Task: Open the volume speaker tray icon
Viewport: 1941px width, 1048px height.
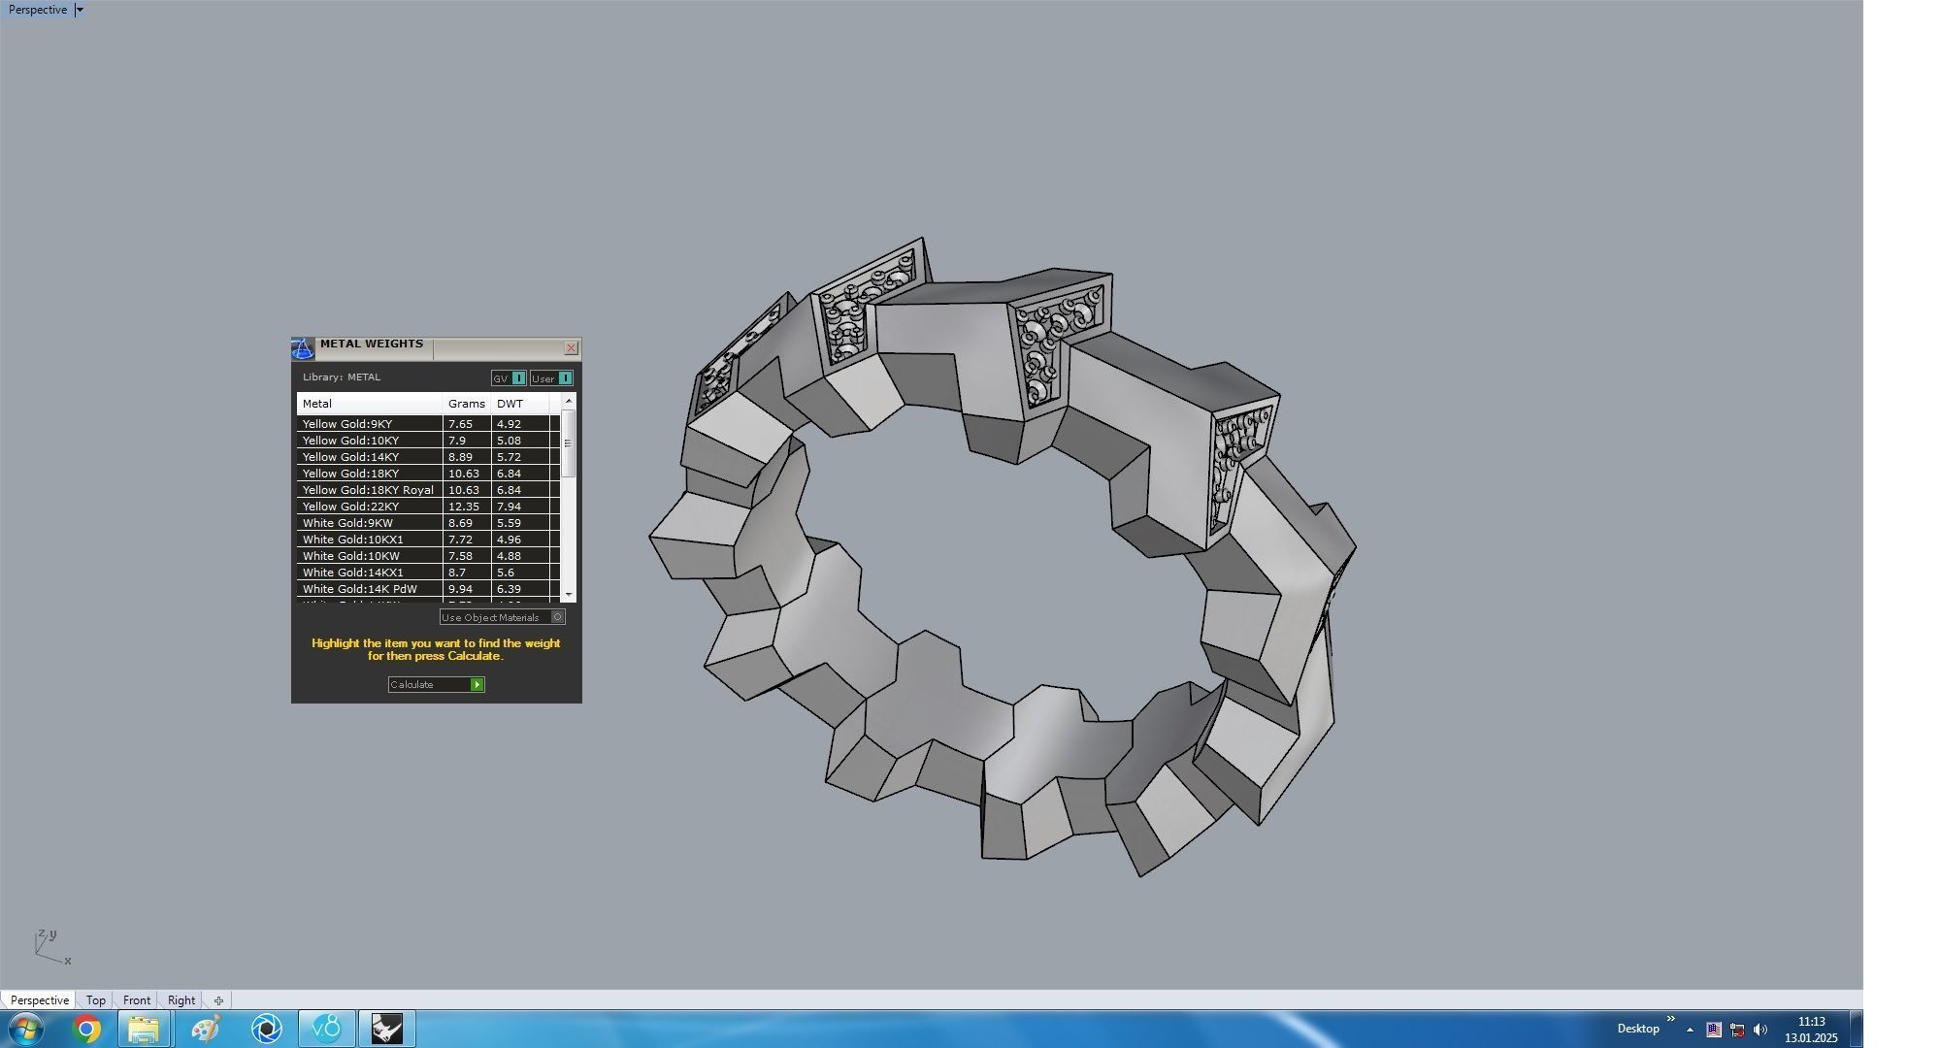Action: tap(1760, 1030)
